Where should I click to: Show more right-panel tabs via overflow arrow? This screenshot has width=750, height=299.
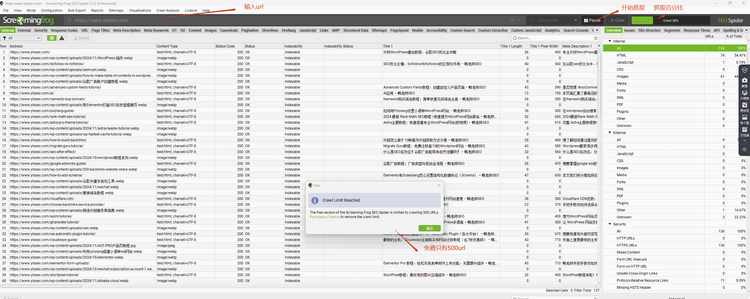pyautogui.click(x=746, y=30)
